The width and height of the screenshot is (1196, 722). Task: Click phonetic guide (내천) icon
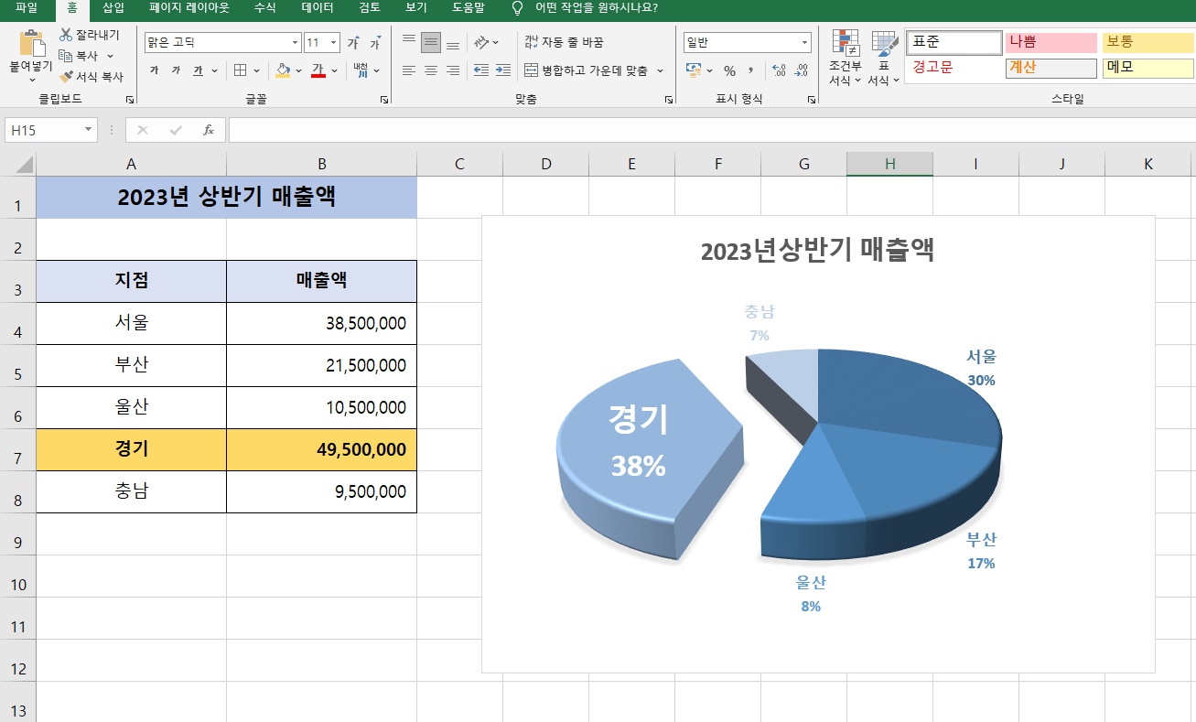[360, 70]
